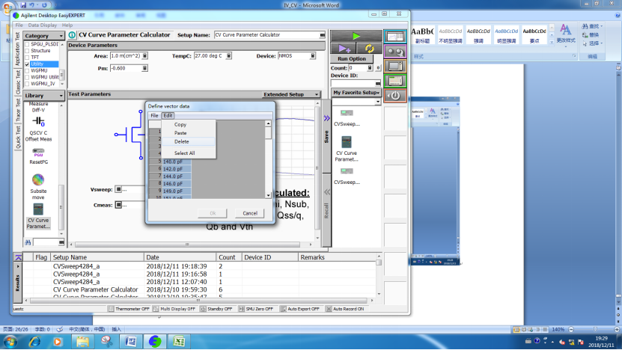Check the TFT category checkbox

point(28,58)
